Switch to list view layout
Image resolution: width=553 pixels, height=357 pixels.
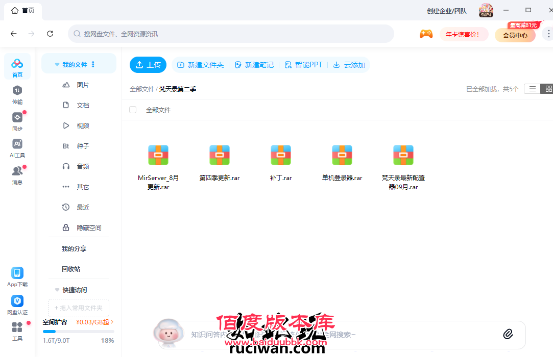(x=532, y=89)
